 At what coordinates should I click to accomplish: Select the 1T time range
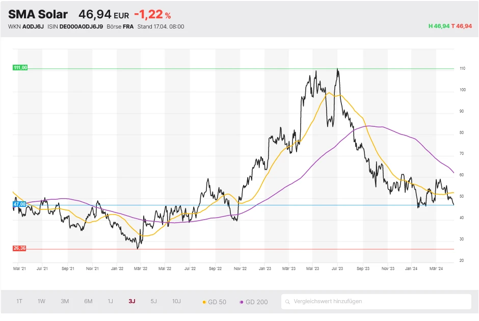point(19,301)
